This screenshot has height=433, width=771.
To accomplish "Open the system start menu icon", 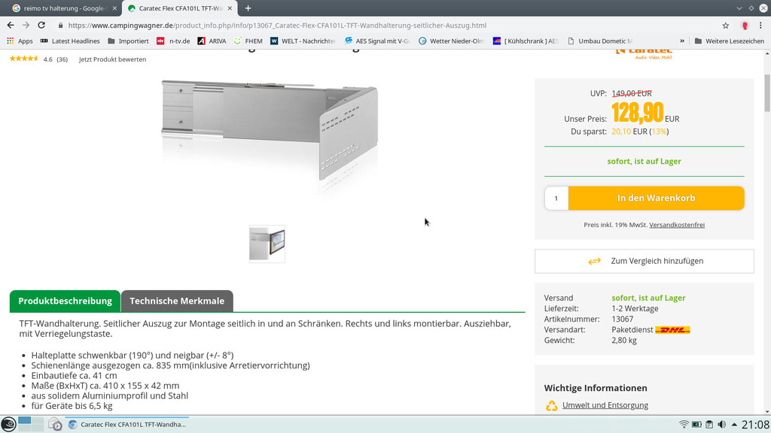I will point(8,424).
